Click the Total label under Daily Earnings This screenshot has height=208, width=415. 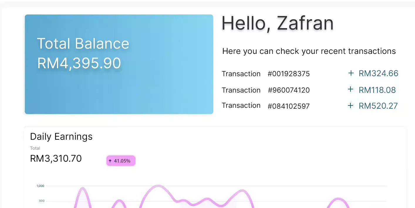click(35, 148)
